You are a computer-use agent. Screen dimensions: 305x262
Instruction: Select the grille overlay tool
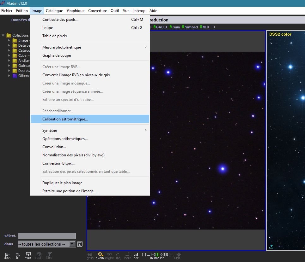click(x=90, y=255)
